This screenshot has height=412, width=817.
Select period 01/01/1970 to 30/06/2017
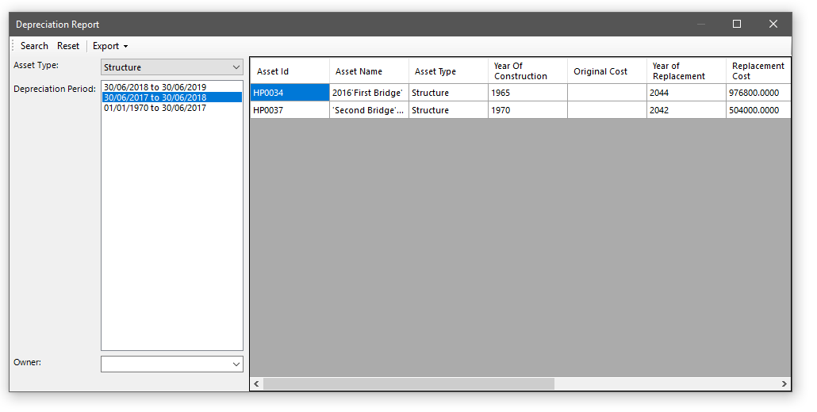(x=155, y=108)
